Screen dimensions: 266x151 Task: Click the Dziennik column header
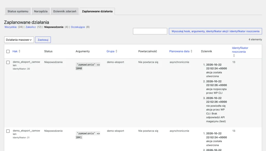(207, 51)
